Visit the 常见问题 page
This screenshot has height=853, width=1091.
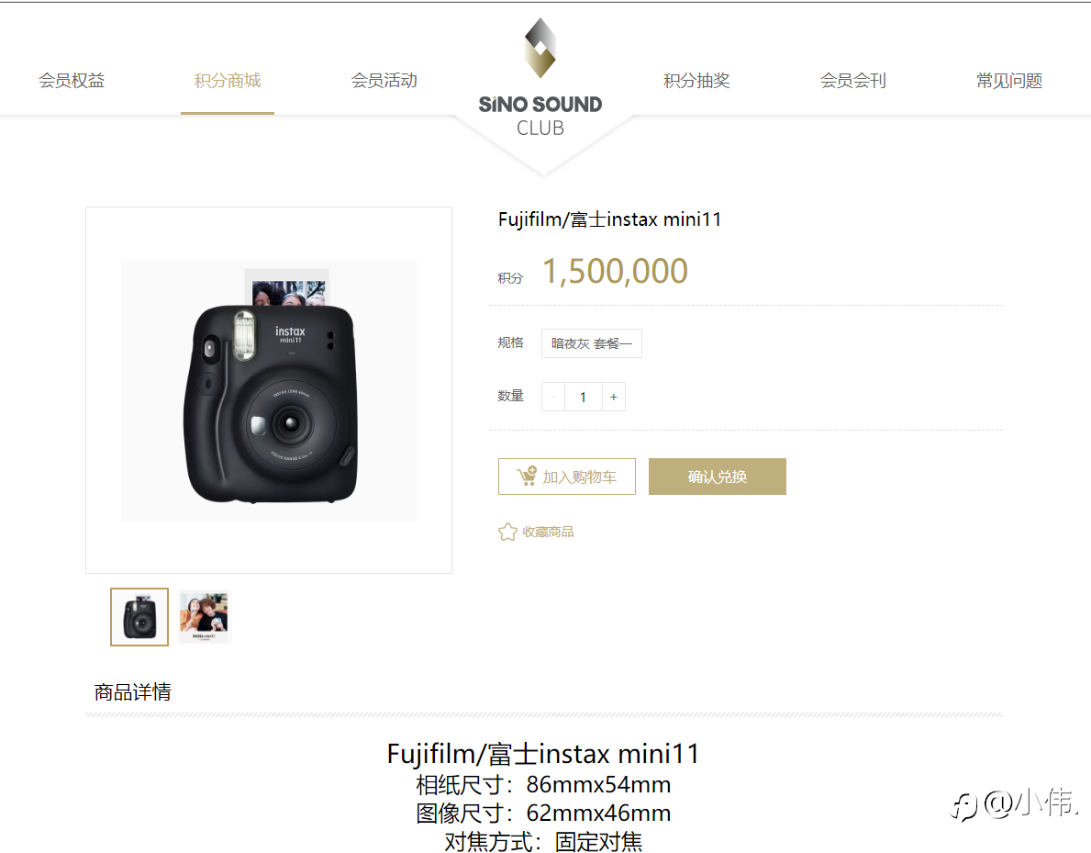pyautogui.click(x=1009, y=81)
